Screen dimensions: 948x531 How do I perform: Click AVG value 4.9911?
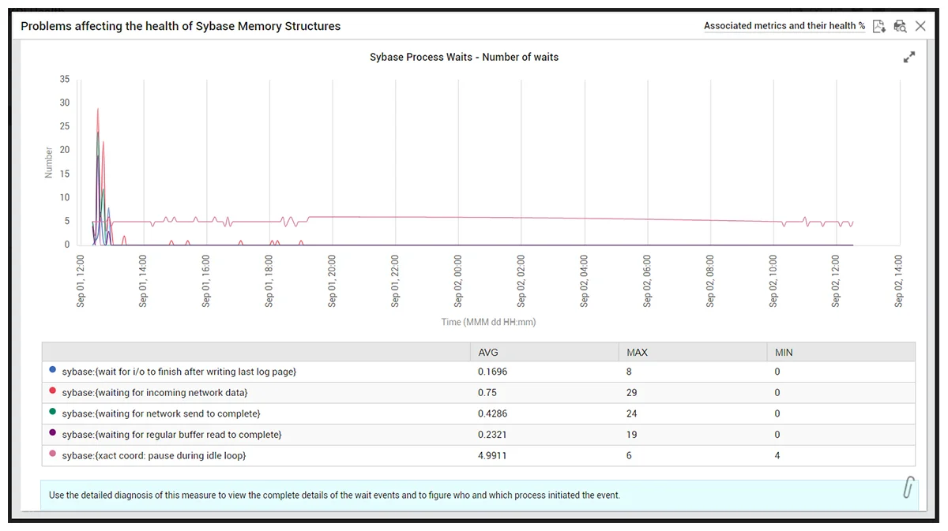coord(493,456)
